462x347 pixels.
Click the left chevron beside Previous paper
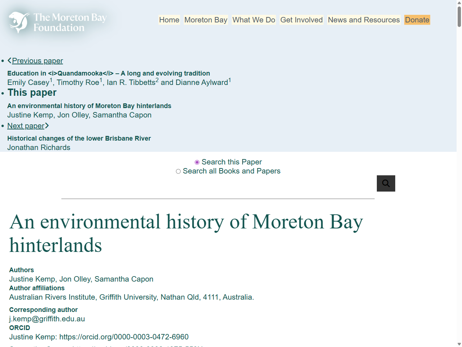9,60
